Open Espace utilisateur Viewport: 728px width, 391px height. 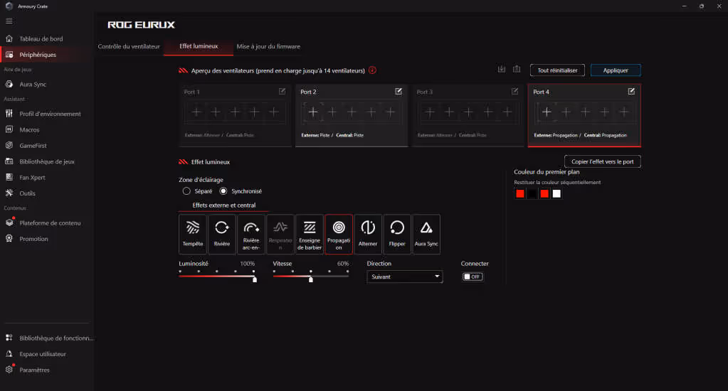[46, 354]
